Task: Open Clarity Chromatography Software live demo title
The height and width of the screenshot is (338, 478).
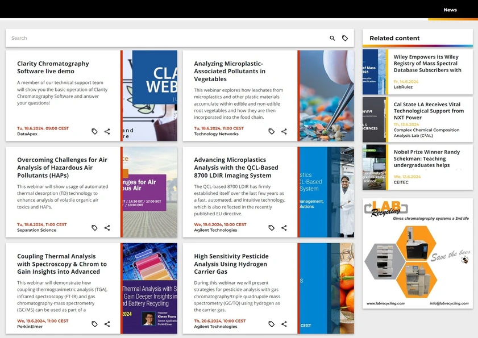Action: [x=53, y=68]
